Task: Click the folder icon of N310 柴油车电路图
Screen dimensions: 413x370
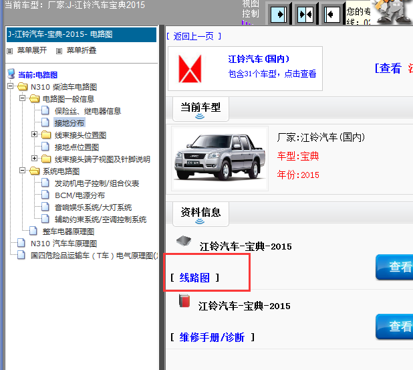Action: 23,86
